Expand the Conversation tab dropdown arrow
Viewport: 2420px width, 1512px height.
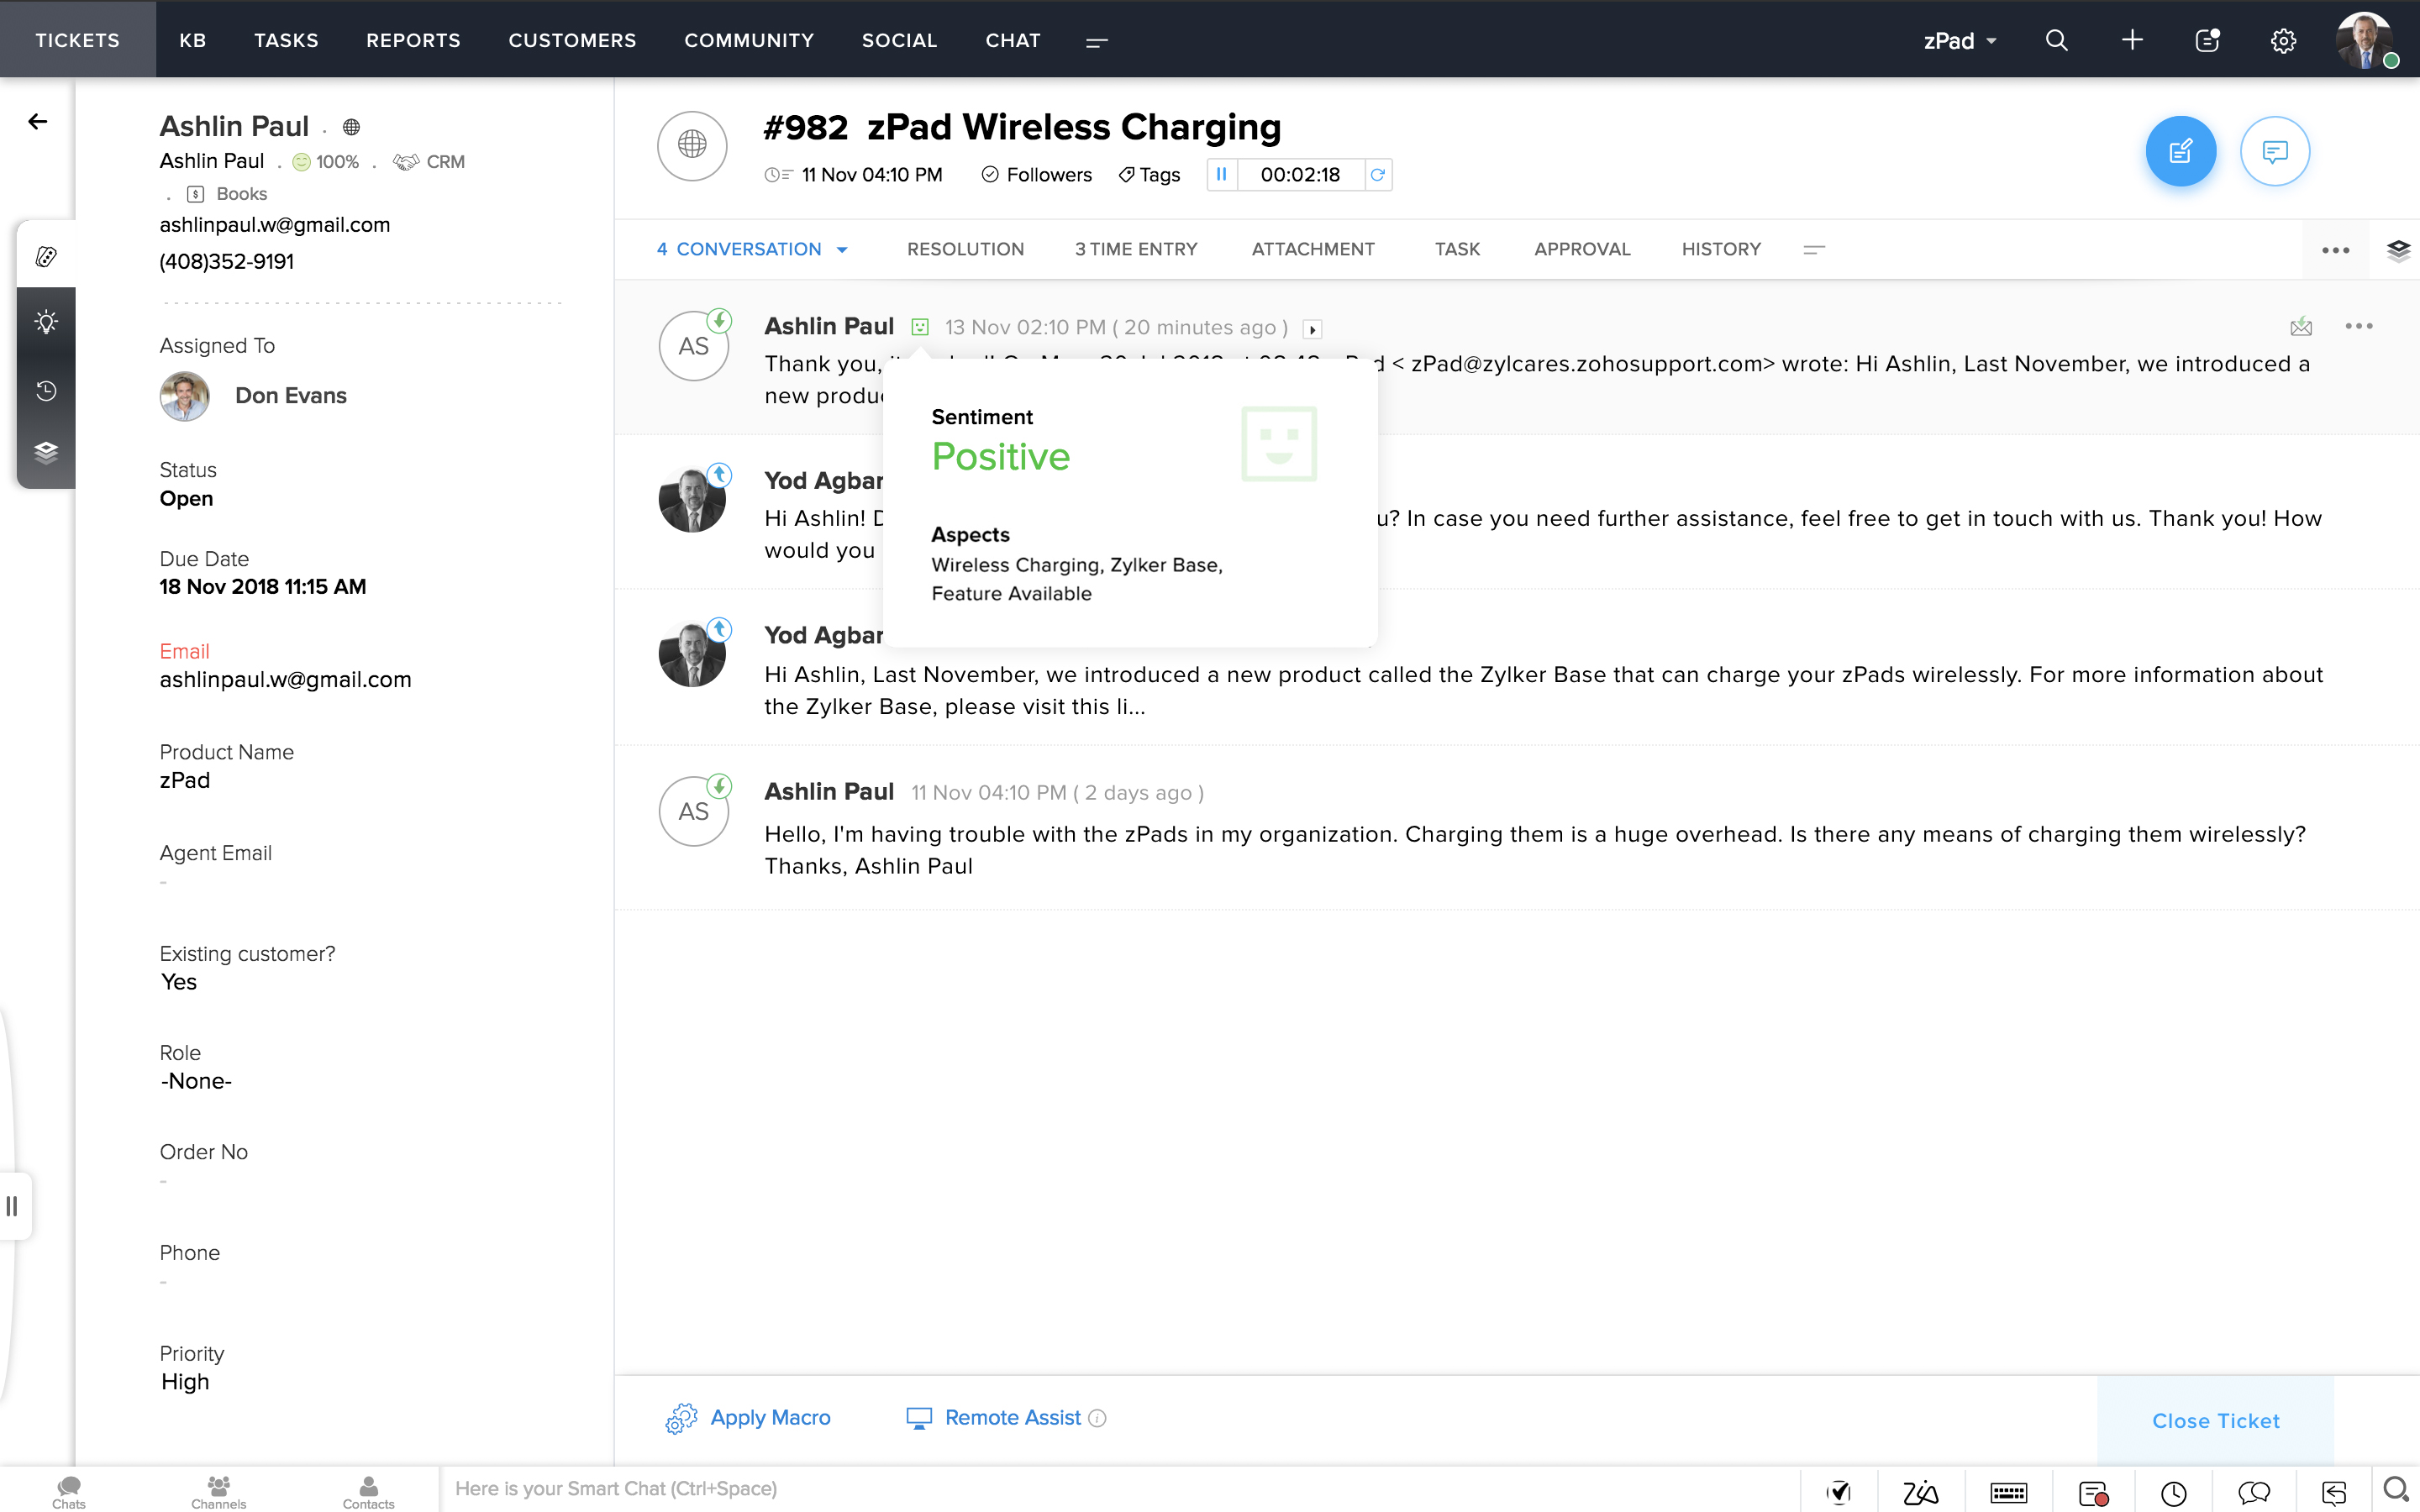(842, 250)
